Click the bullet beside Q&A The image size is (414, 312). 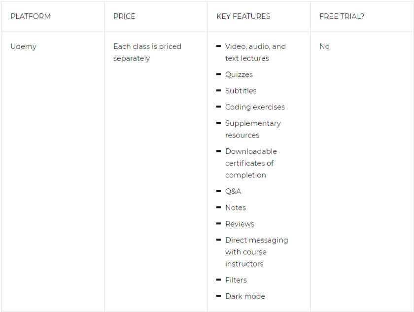[218, 191]
